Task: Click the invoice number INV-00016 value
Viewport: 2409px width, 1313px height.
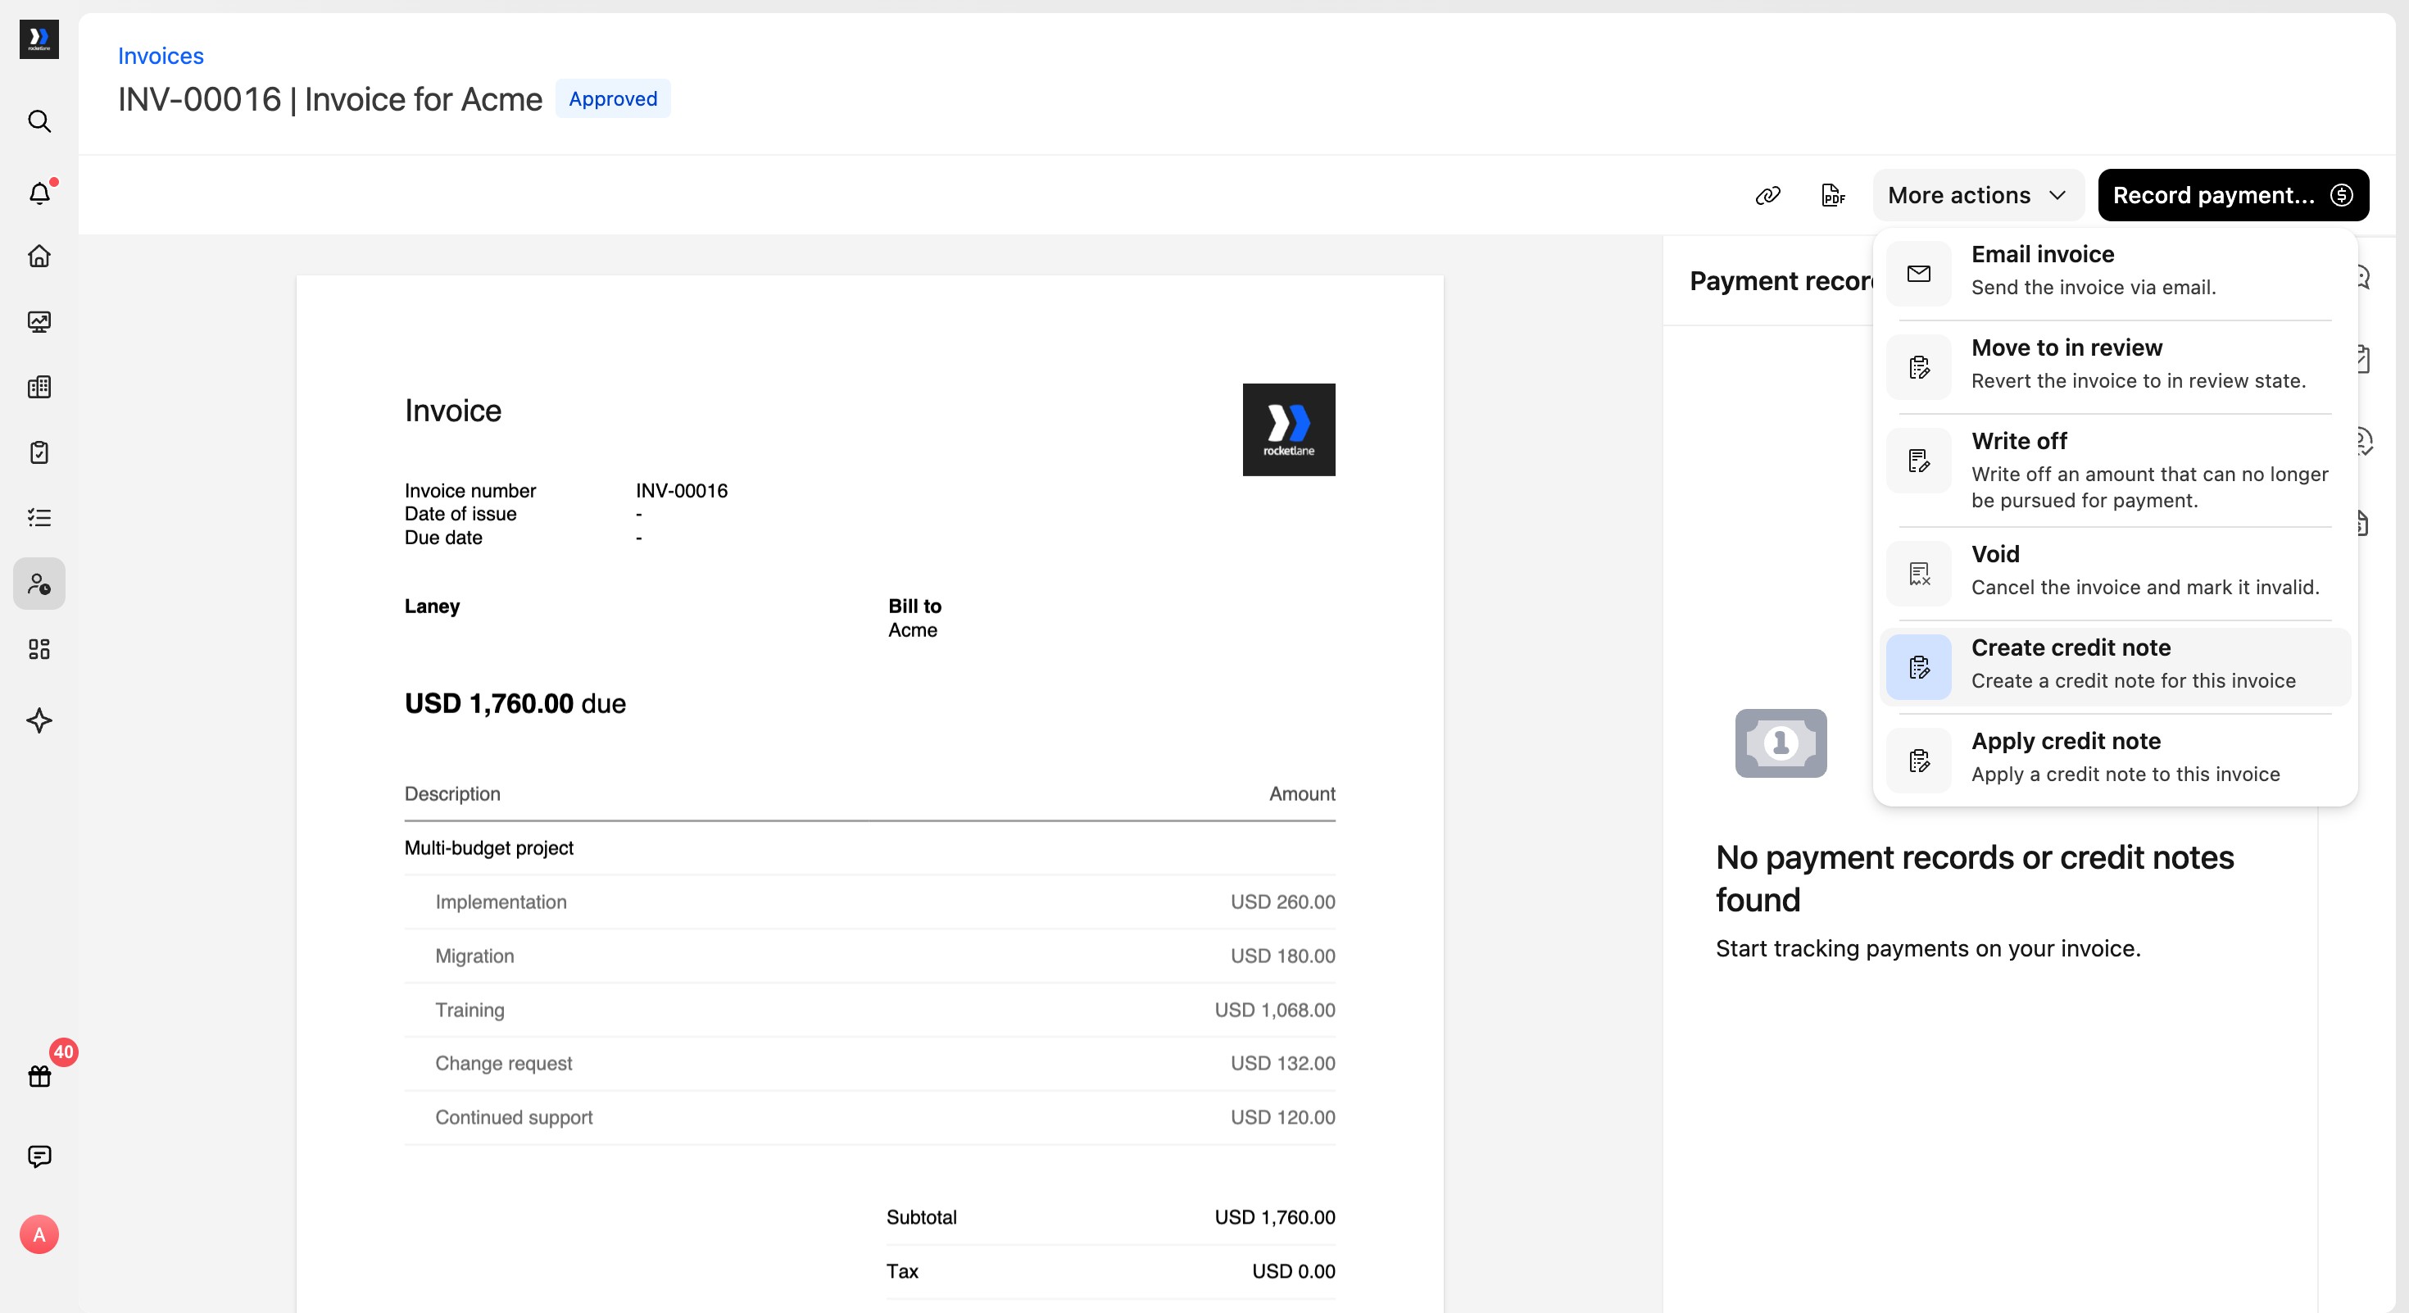Action: click(682, 491)
